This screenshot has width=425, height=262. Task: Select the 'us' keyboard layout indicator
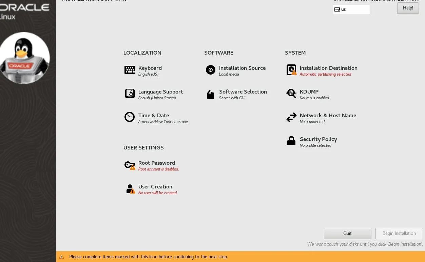[351, 9]
